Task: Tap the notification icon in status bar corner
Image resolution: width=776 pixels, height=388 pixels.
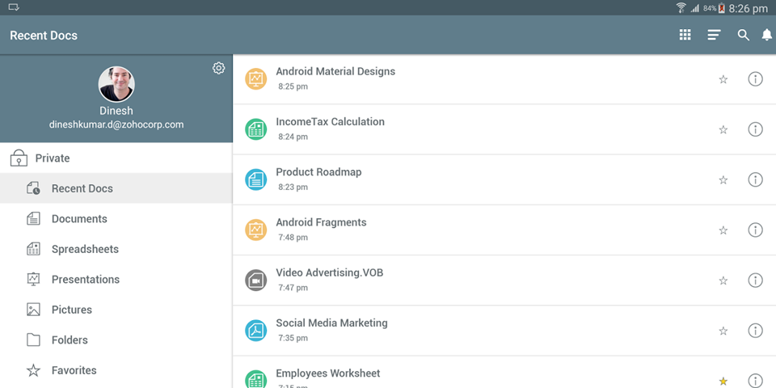Action: [14, 7]
